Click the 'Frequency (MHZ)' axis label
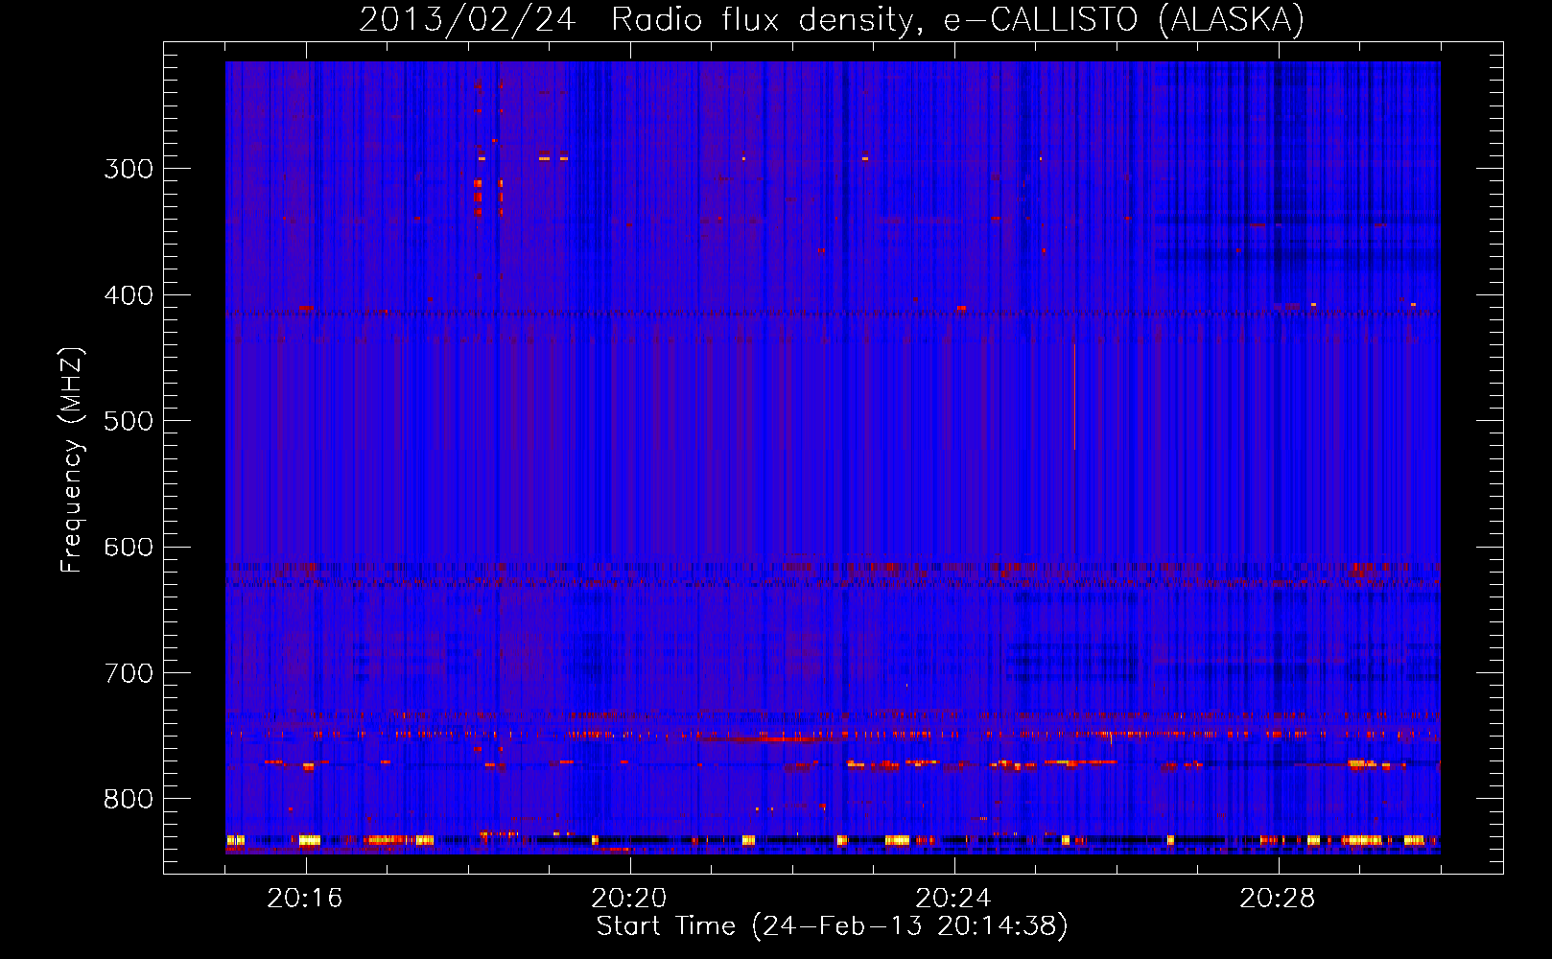Image resolution: width=1552 pixels, height=959 pixels. click(x=72, y=460)
